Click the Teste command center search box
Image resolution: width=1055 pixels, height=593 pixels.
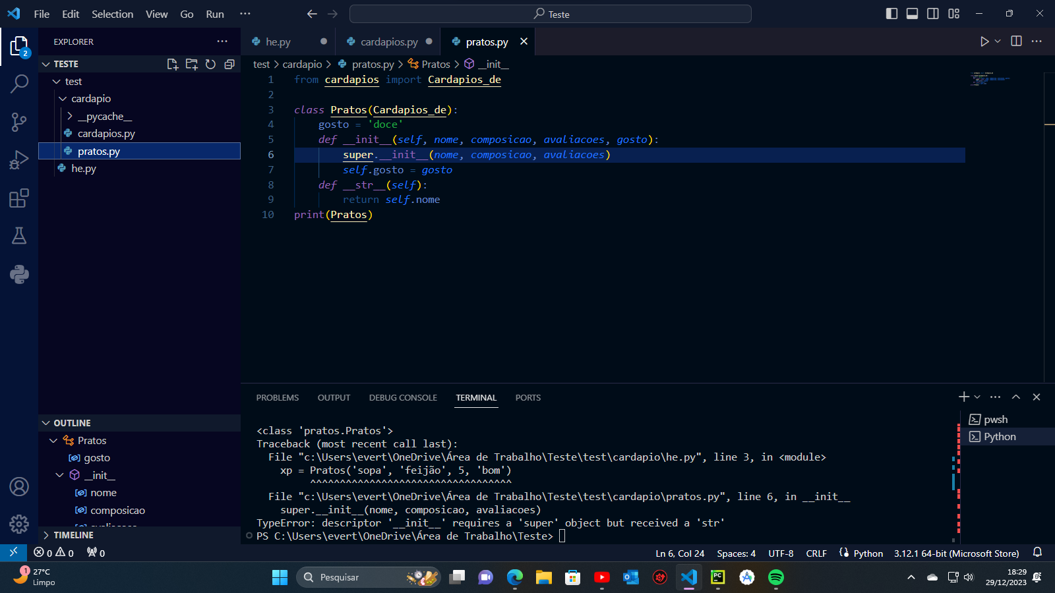pos(551,14)
